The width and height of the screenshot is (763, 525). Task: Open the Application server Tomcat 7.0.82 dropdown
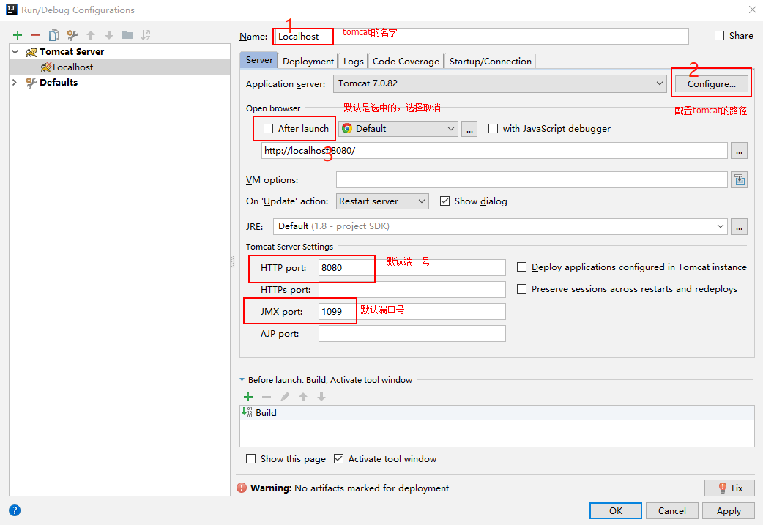coord(499,83)
